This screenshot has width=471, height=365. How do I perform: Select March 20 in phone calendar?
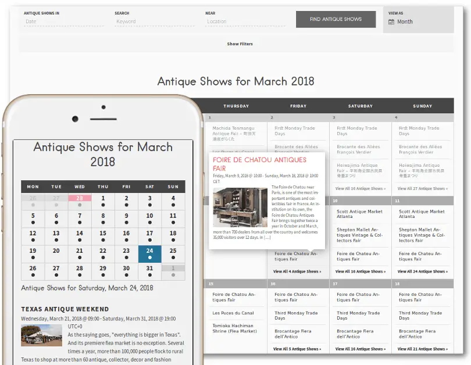(x=56, y=253)
